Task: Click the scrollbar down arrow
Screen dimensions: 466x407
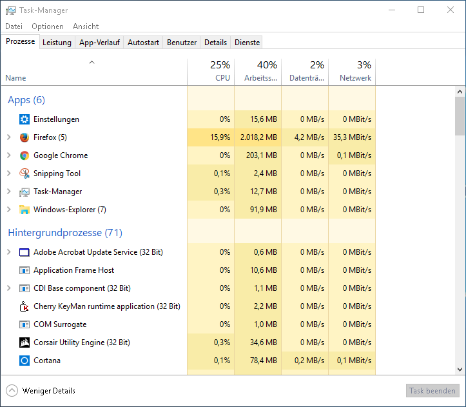Action: click(x=460, y=370)
